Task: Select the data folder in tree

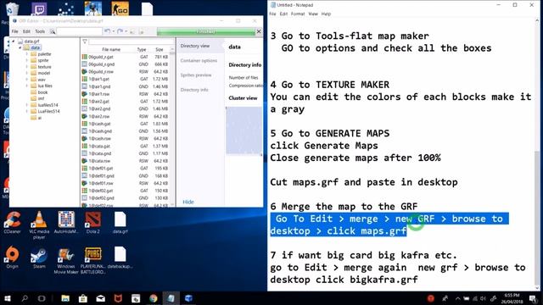Action: click(35, 47)
